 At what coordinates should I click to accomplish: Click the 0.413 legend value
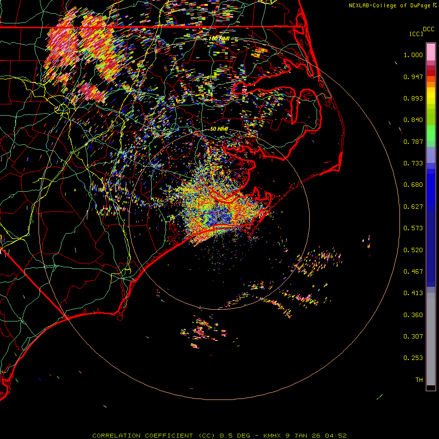[413, 293]
